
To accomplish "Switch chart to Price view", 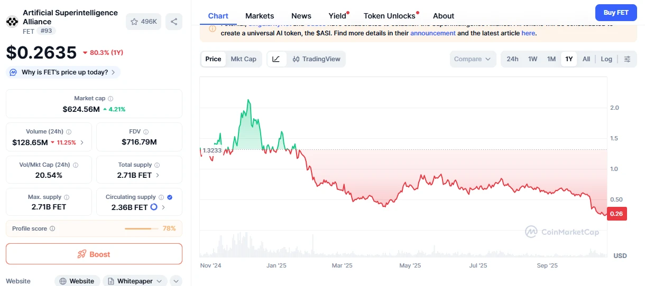I will click(214, 59).
